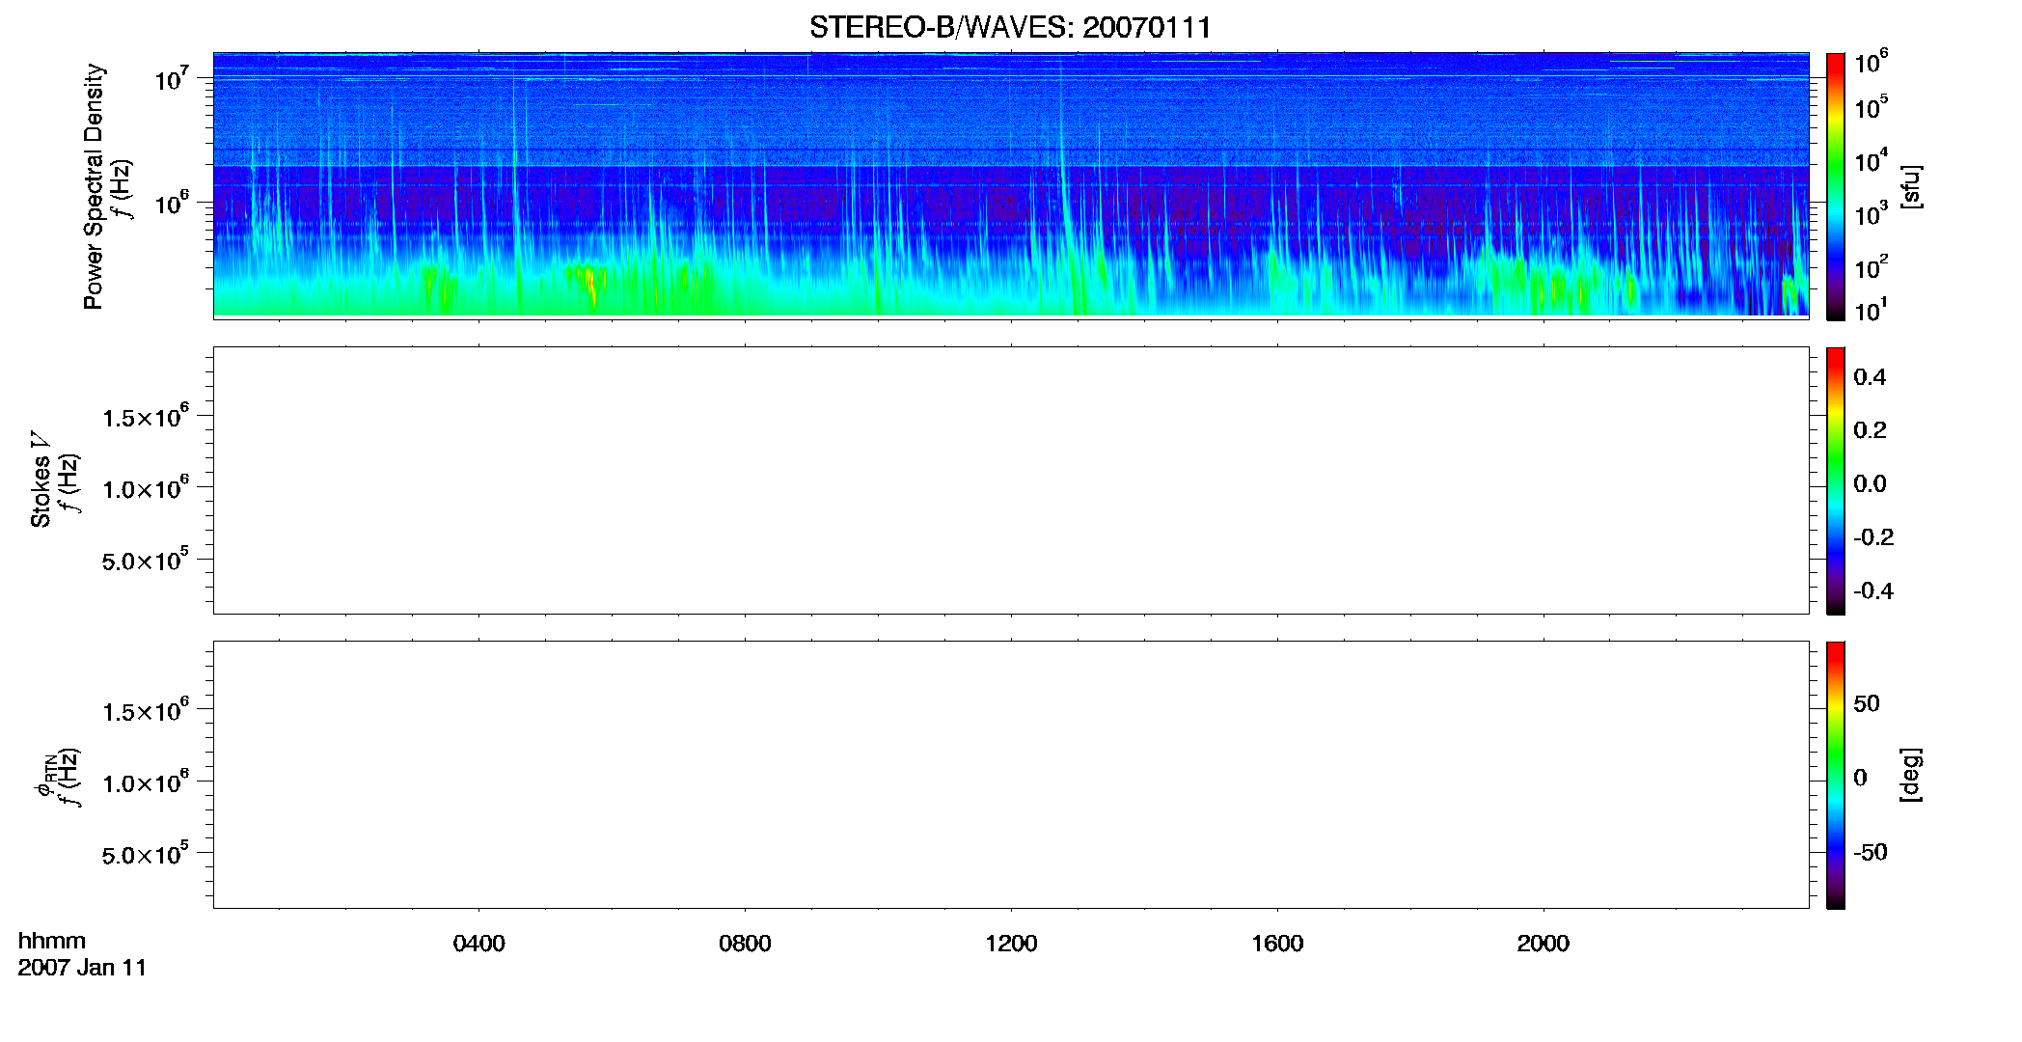
Task: Click the [deg] units label
Action: click(1911, 775)
